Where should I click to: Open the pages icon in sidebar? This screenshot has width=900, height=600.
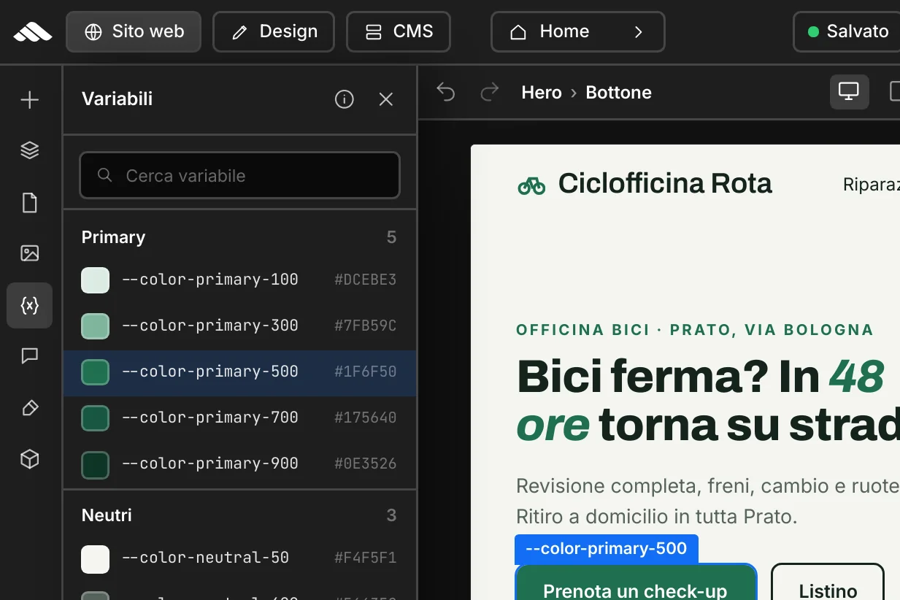(x=29, y=202)
